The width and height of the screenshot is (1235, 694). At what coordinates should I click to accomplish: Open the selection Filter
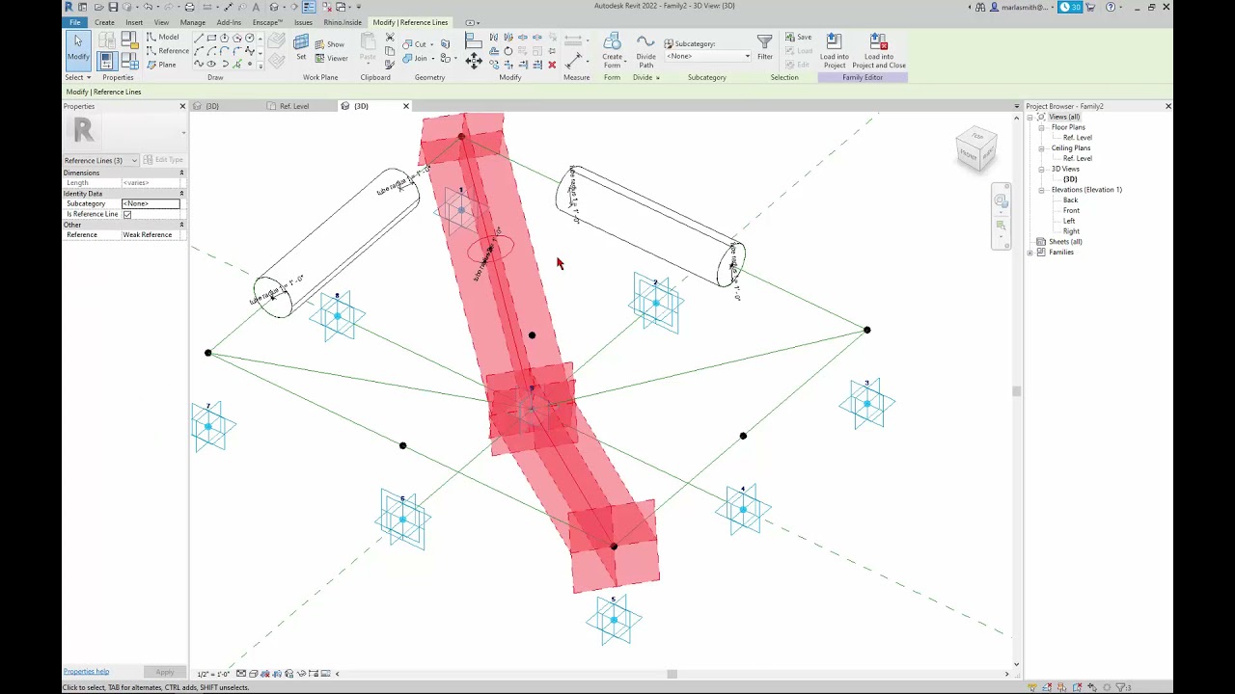pyautogui.click(x=764, y=47)
